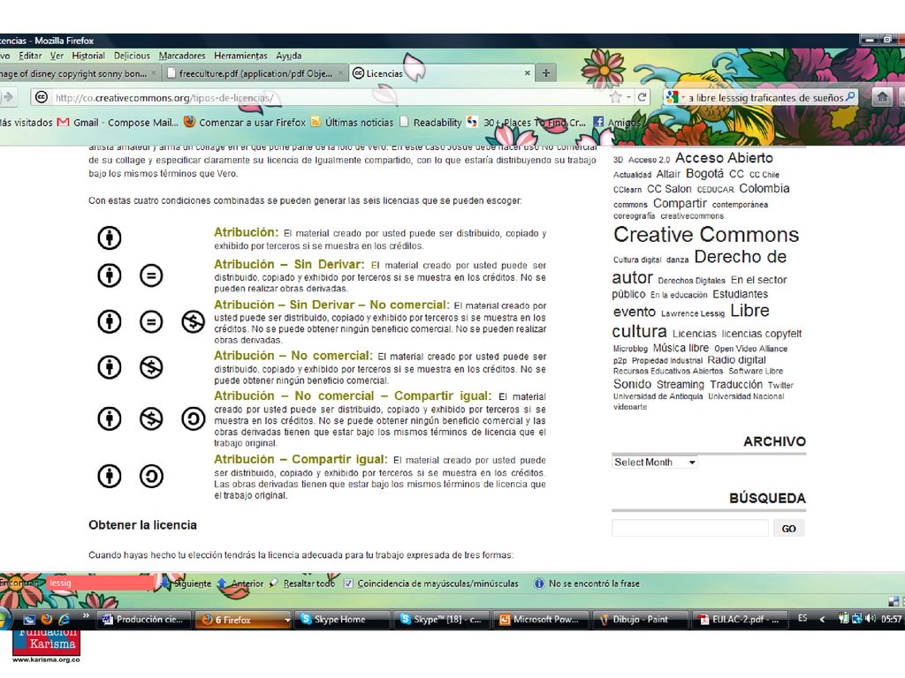Viewport: 905px width, 678px height.
Task: Click the person icon in Atribución – Compartir igual row
Action: [109, 476]
